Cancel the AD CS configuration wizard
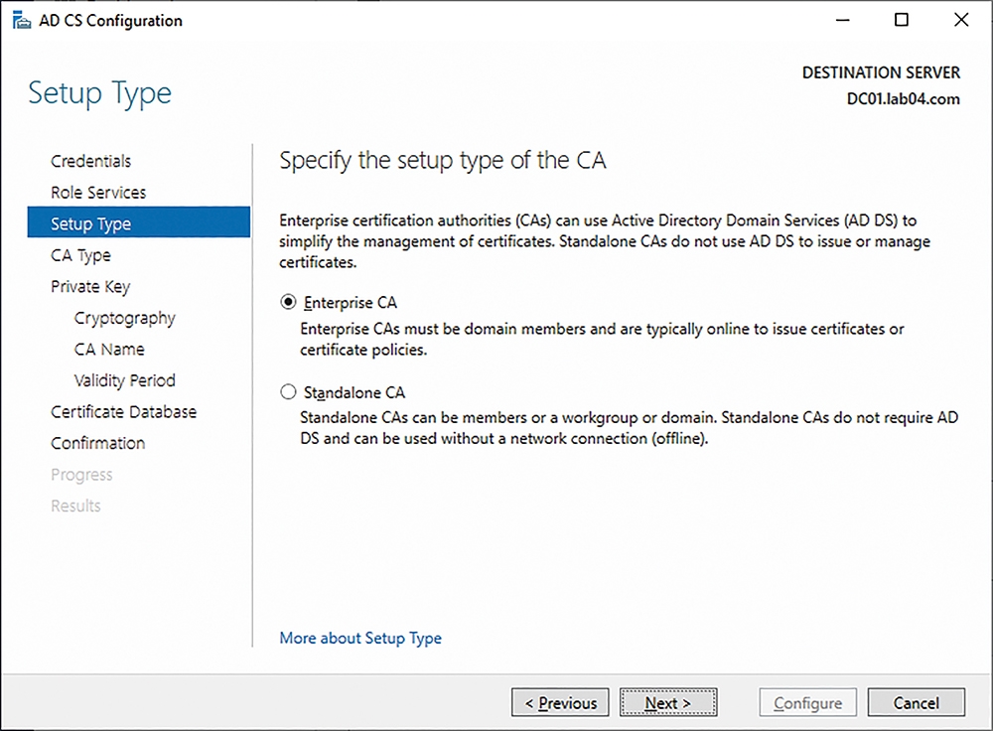 (917, 702)
